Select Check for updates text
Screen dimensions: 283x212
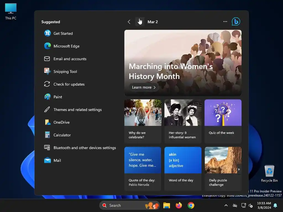[x=69, y=84]
